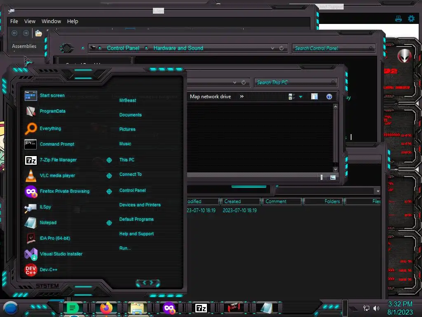Select the Assemblies panel tab in ILSpy
Screen dimensions: 422x317
pos(24,46)
